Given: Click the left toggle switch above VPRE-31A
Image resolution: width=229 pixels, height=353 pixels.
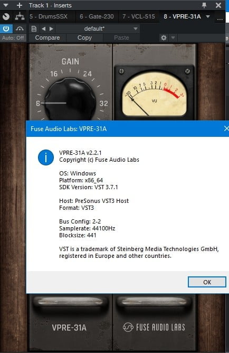Looking at the screenshot, I should 70,302.
